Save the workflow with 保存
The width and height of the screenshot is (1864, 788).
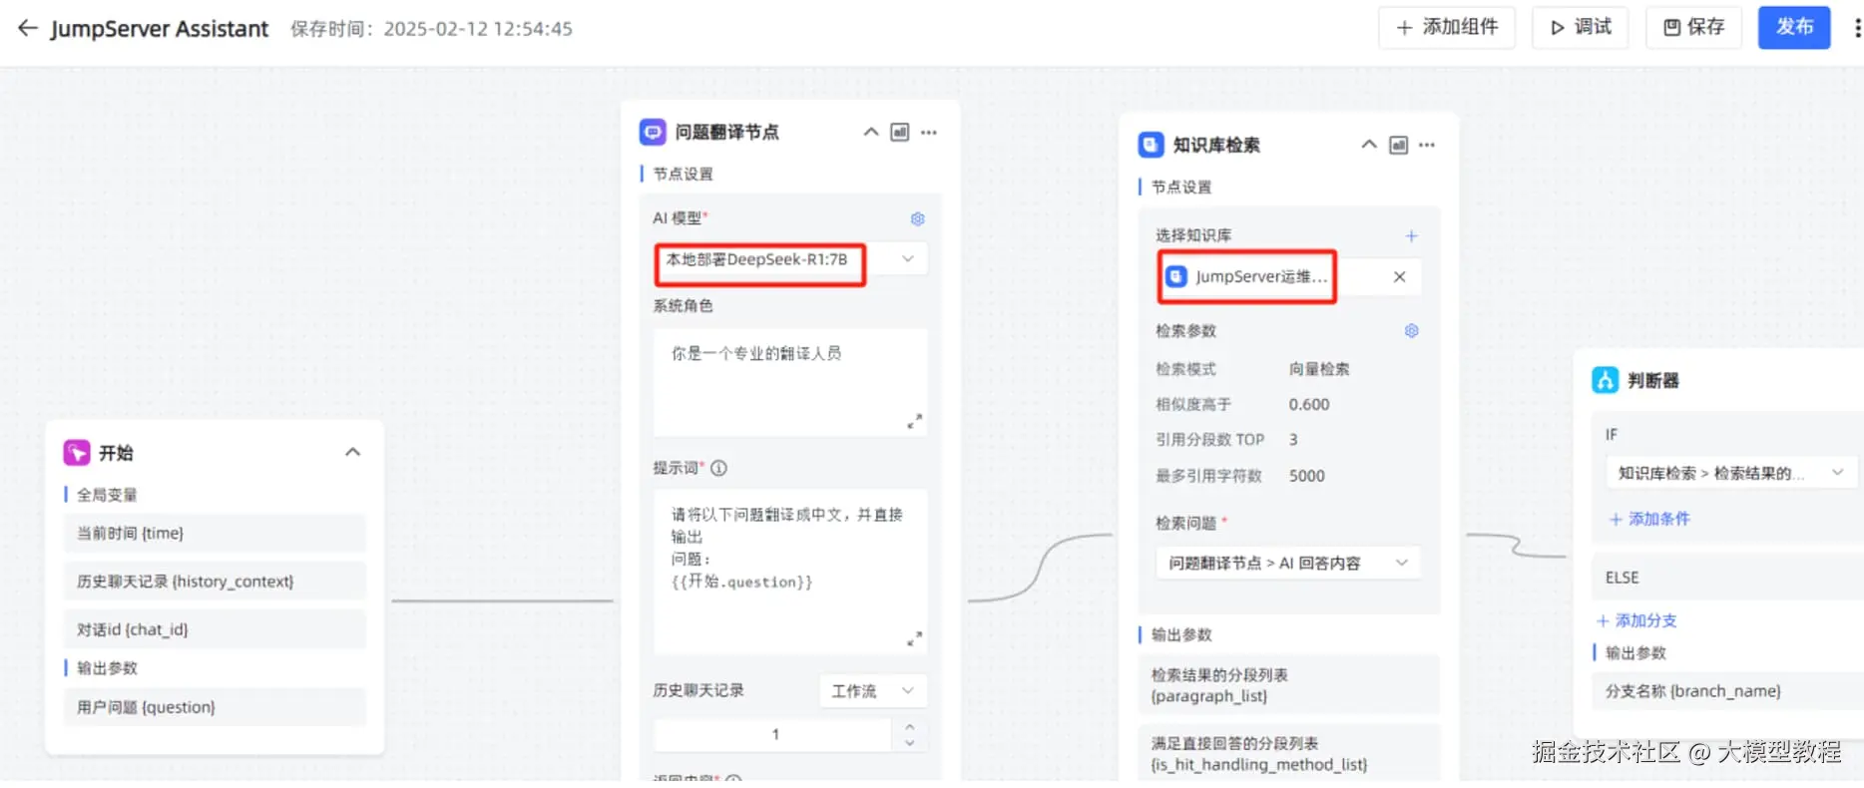[1693, 28]
